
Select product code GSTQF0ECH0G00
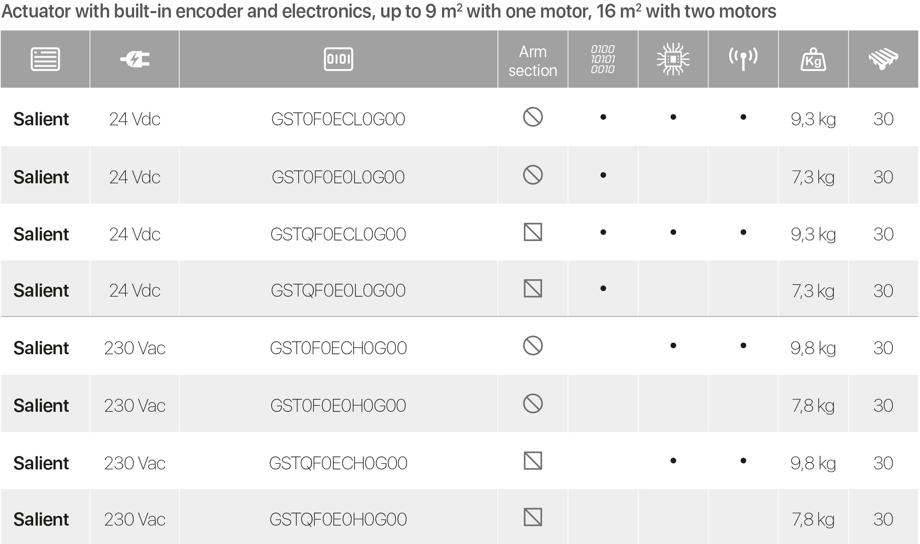click(x=338, y=463)
